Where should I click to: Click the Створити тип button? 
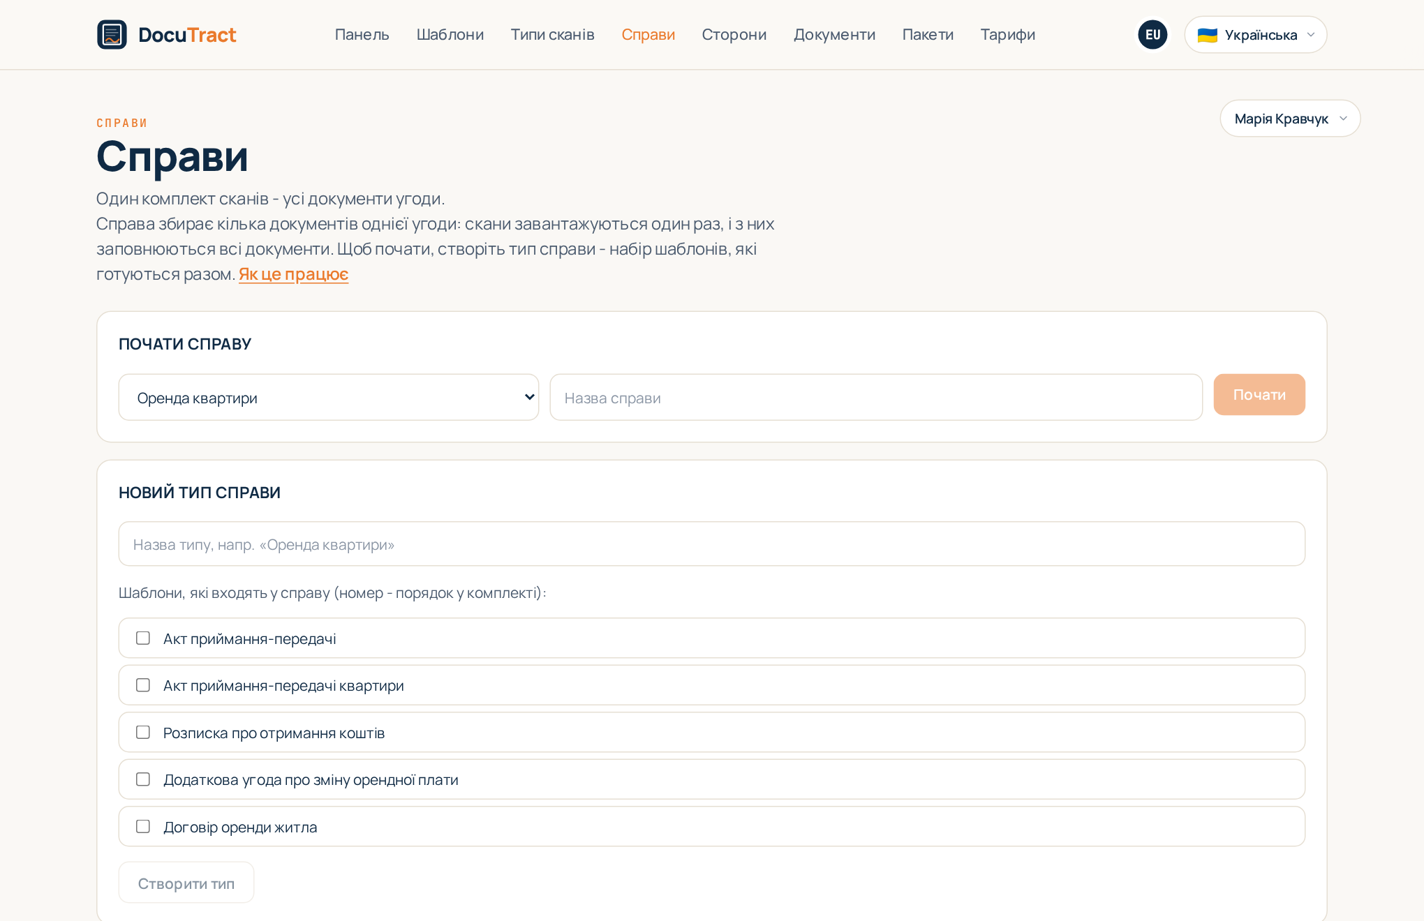[186, 883]
